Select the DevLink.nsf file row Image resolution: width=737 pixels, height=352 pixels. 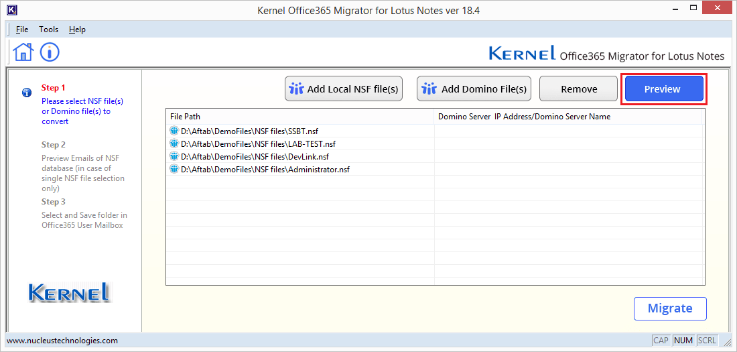click(434, 156)
